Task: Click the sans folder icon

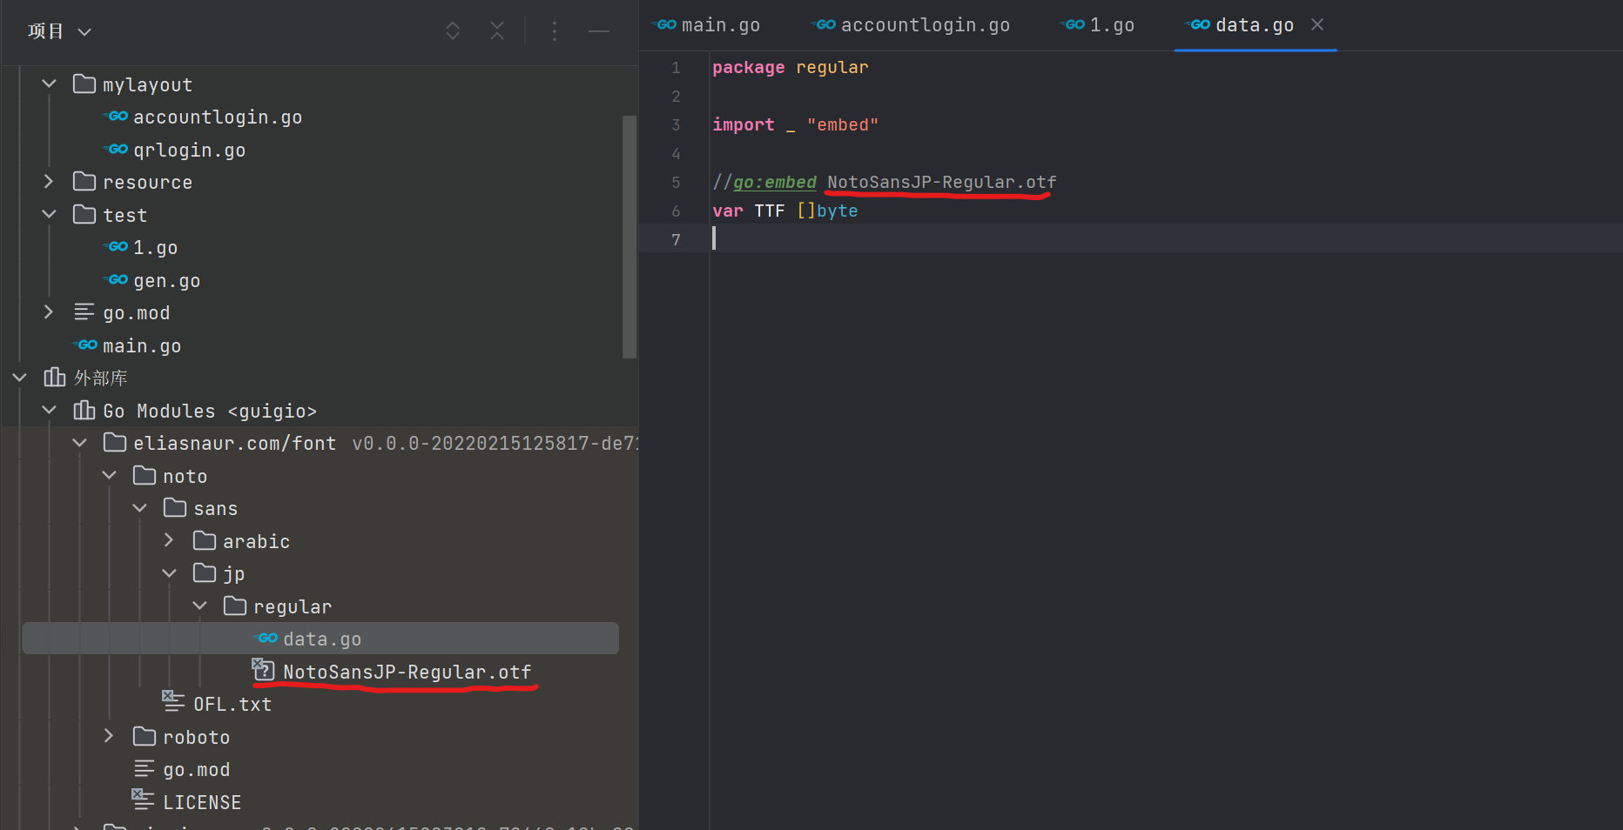Action: tap(175, 507)
